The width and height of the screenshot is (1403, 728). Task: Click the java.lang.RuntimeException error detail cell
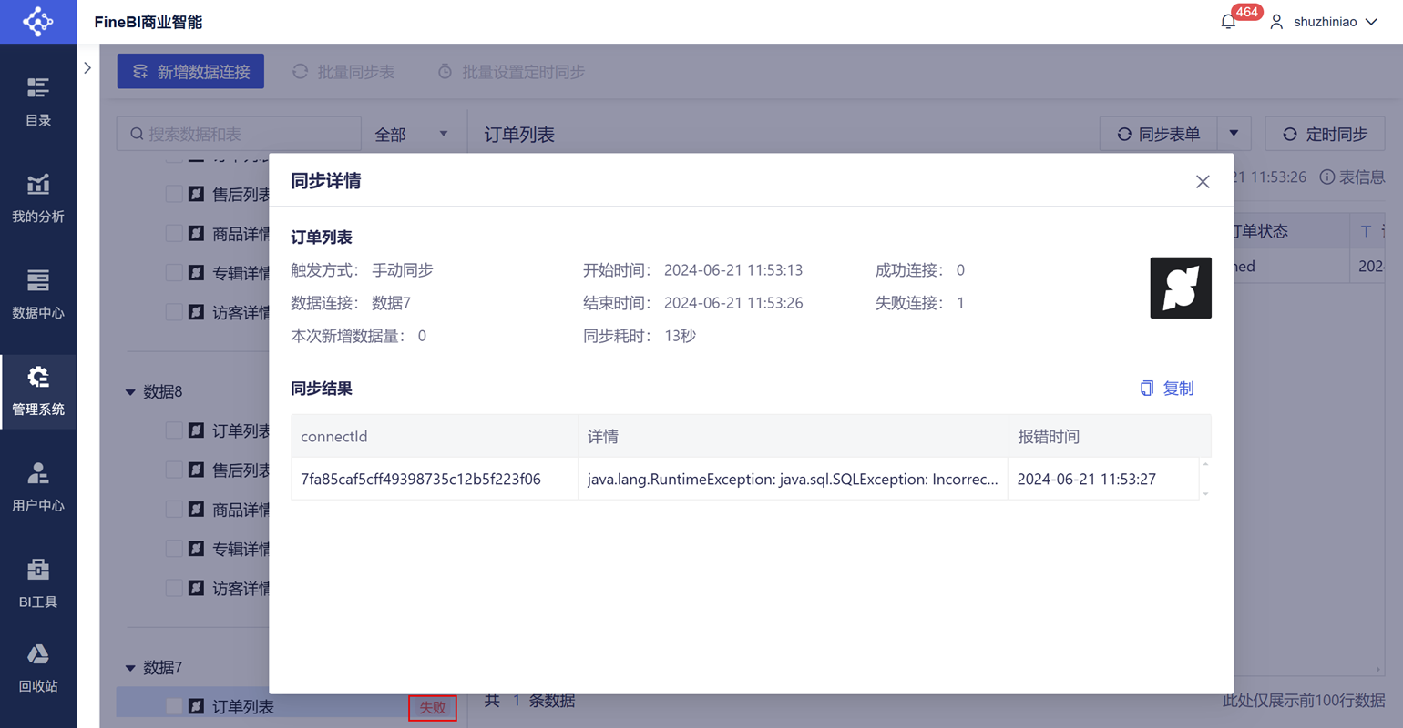793,479
